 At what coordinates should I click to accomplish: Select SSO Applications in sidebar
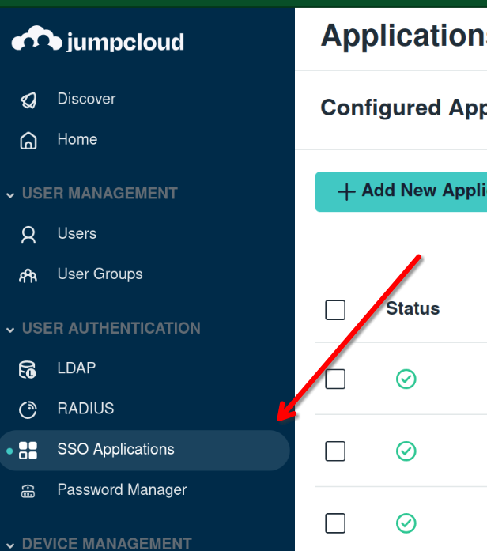tap(145, 451)
